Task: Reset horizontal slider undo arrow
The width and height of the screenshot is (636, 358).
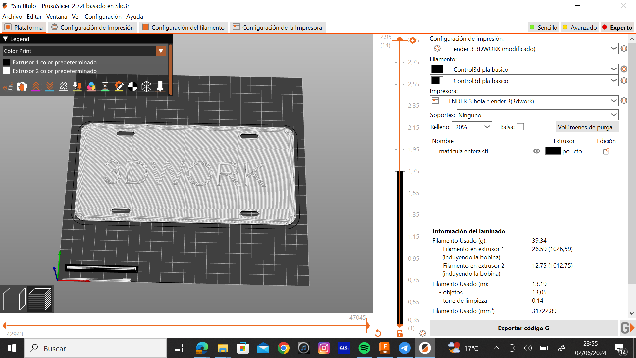Action: pyautogui.click(x=378, y=333)
